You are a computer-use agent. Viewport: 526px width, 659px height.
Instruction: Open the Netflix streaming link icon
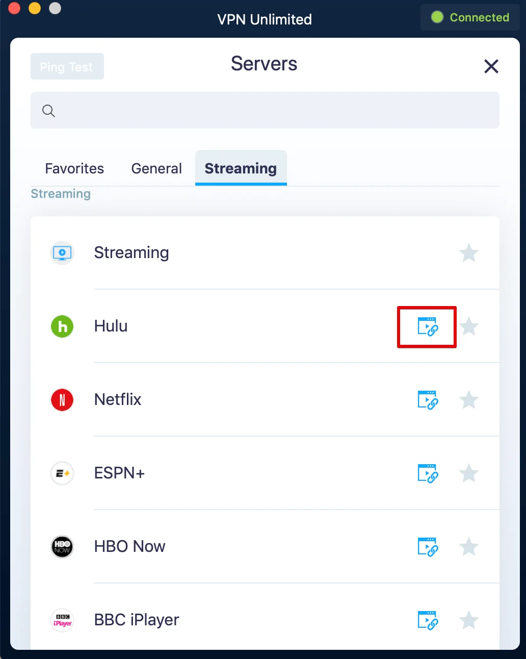428,400
